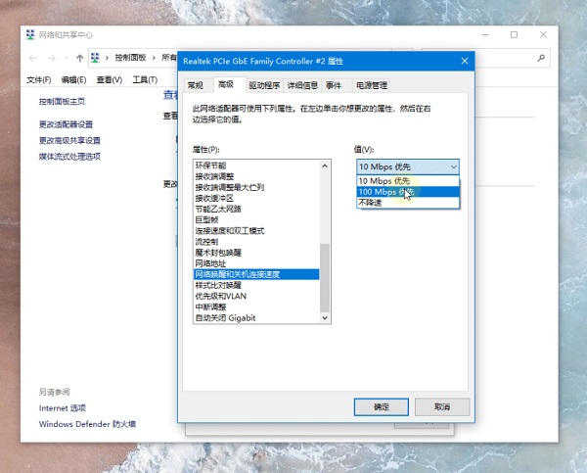Image resolution: width=587 pixels, height=473 pixels.
Task: Close the Realtek properties dialog
Action: 463,61
